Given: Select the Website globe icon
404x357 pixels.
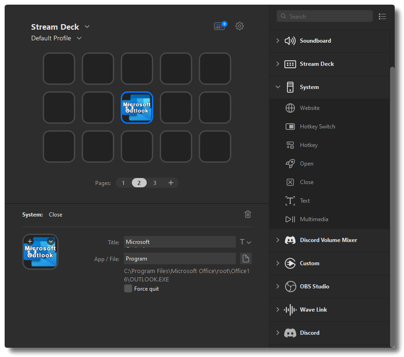Looking at the screenshot, I should 290,108.
